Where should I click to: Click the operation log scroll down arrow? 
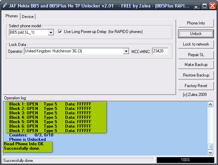[211, 153]
